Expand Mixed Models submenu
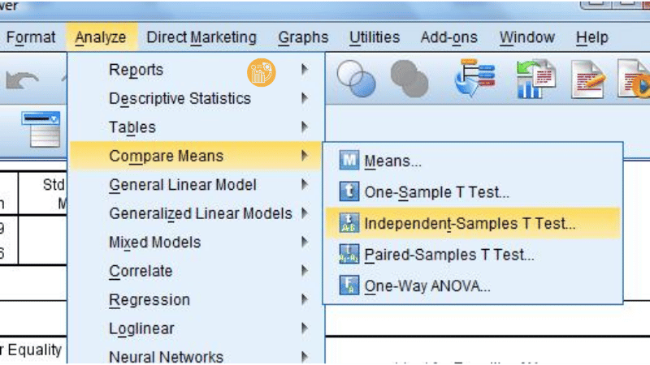650x365 pixels. pyautogui.click(x=196, y=242)
